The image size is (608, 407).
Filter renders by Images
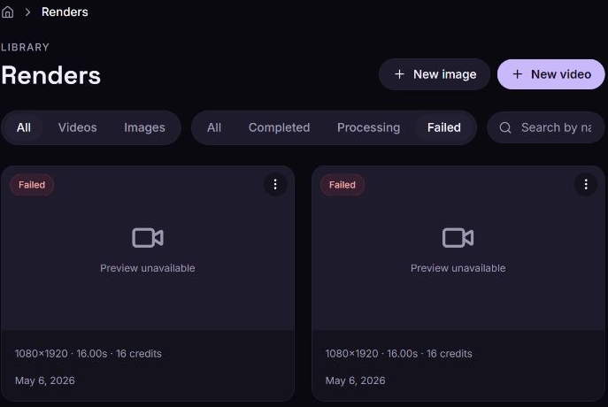pos(144,127)
